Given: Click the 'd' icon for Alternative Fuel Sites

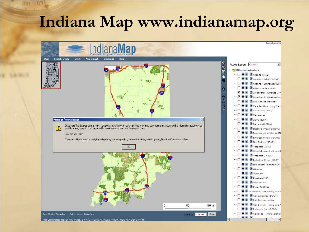Looking at the screenshot, I should [247, 88].
